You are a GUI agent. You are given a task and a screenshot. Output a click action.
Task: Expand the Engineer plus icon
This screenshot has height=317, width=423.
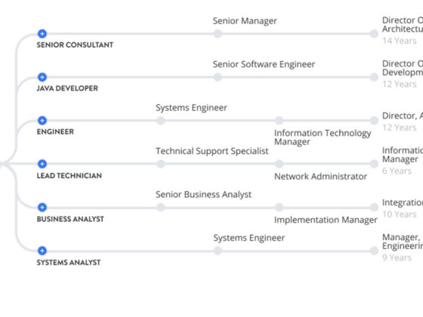click(x=42, y=121)
